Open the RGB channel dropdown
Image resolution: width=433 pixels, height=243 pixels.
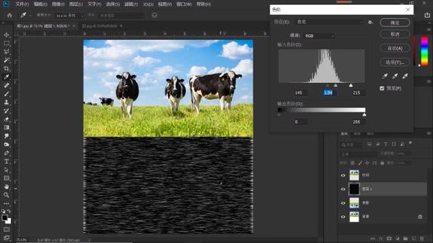[x=319, y=36]
